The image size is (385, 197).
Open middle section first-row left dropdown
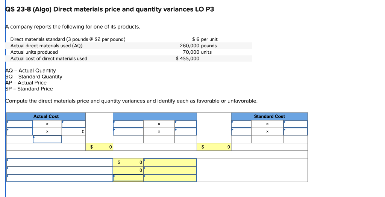click(128, 124)
